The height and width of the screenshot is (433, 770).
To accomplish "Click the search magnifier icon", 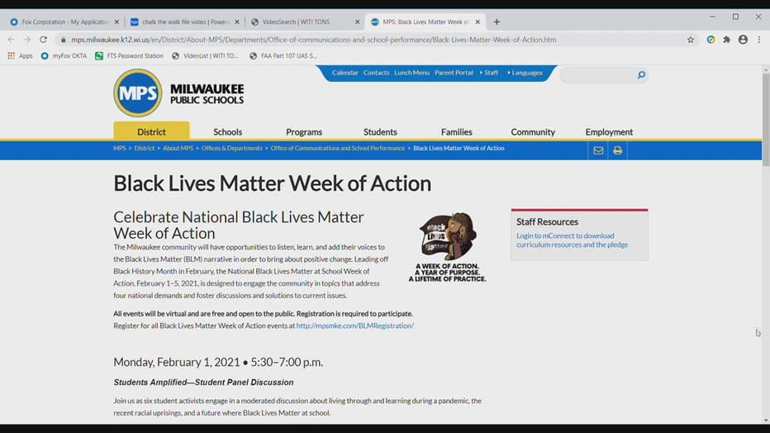I will pyautogui.click(x=641, y=75).
